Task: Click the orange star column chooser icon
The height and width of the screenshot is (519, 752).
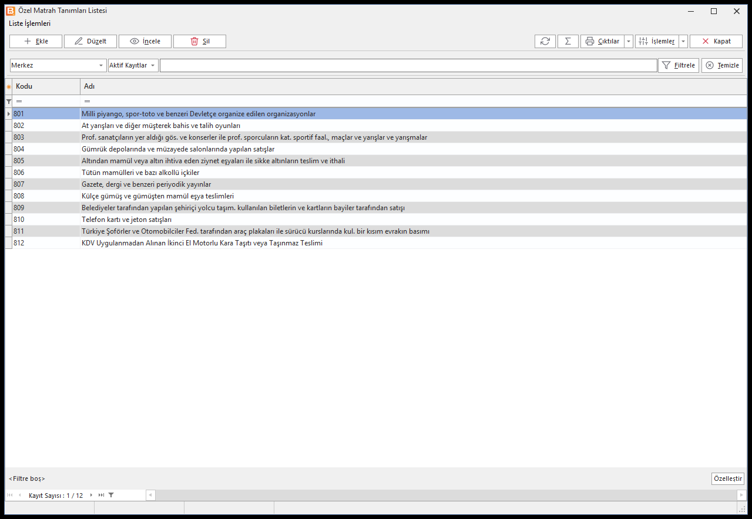Action: tap(8, 87)
